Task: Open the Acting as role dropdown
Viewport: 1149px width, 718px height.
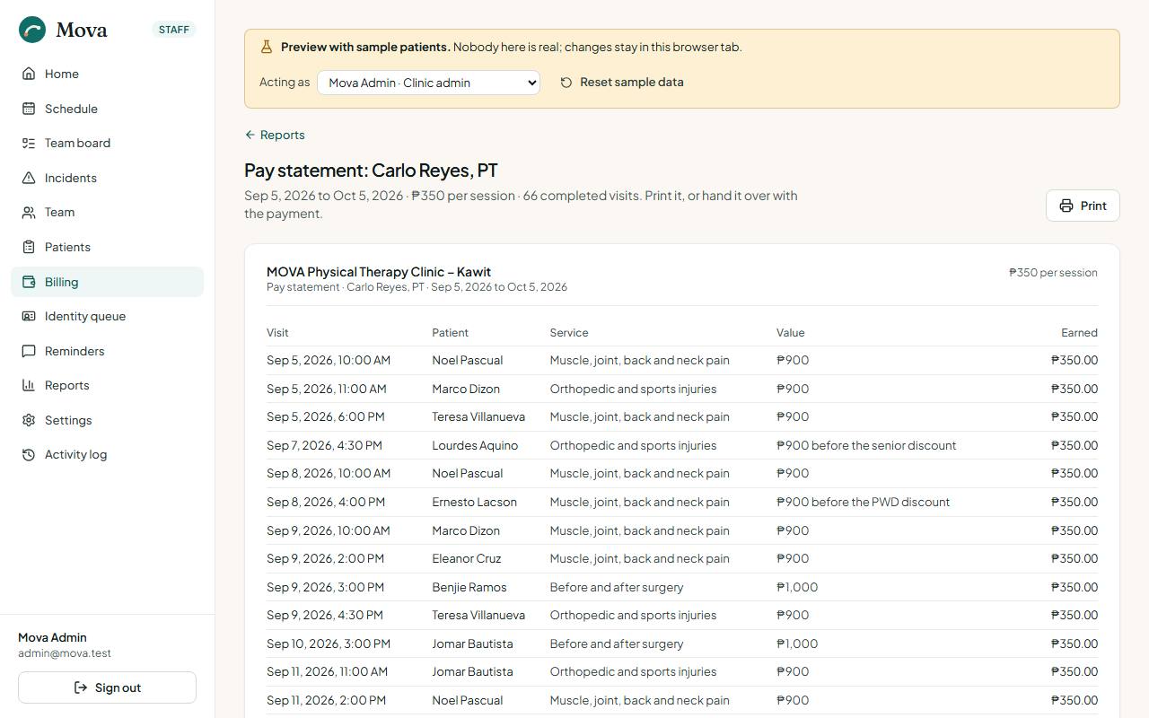Action: point(428,83)
